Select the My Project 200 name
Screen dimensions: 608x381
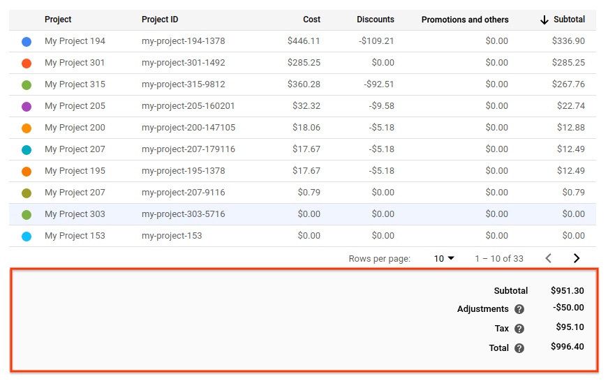(x=75, y=128)
